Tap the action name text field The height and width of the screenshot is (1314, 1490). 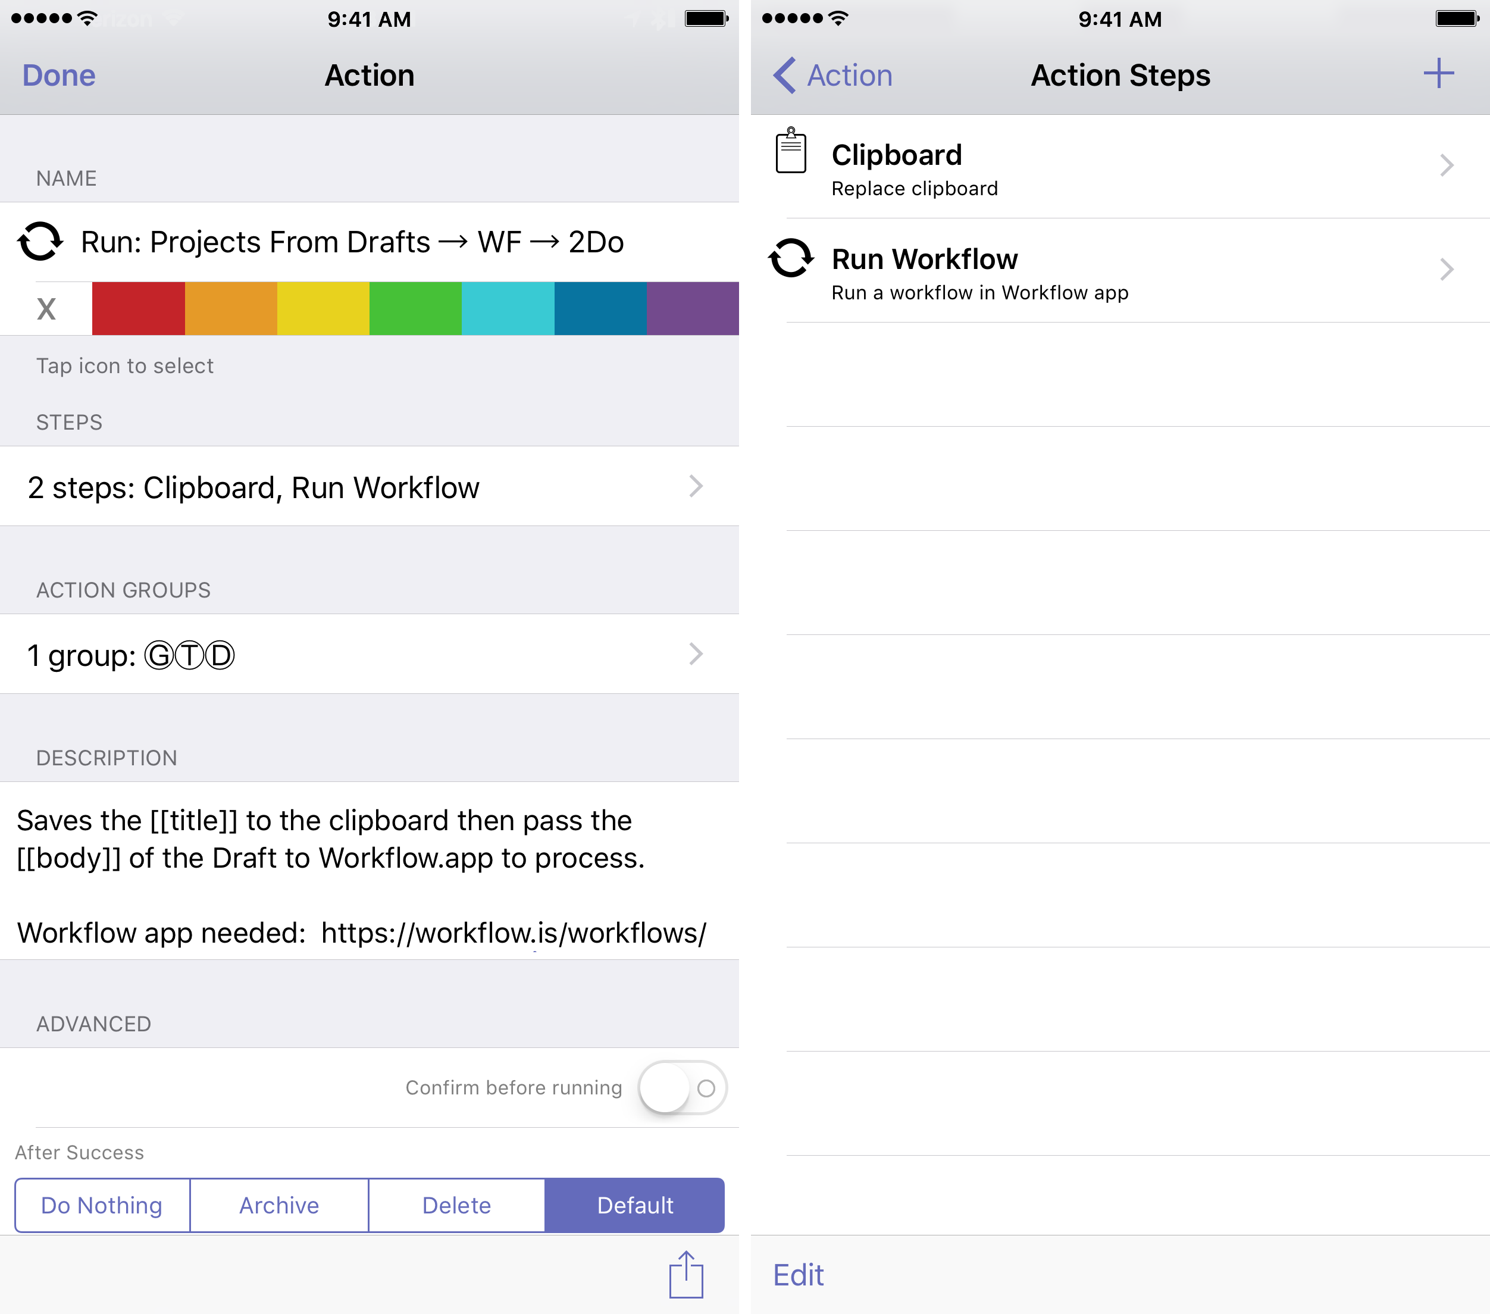pyautogui.click(x=352, y=242)
